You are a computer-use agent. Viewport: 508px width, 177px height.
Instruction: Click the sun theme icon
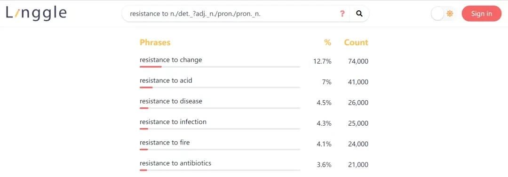(449, 14)
